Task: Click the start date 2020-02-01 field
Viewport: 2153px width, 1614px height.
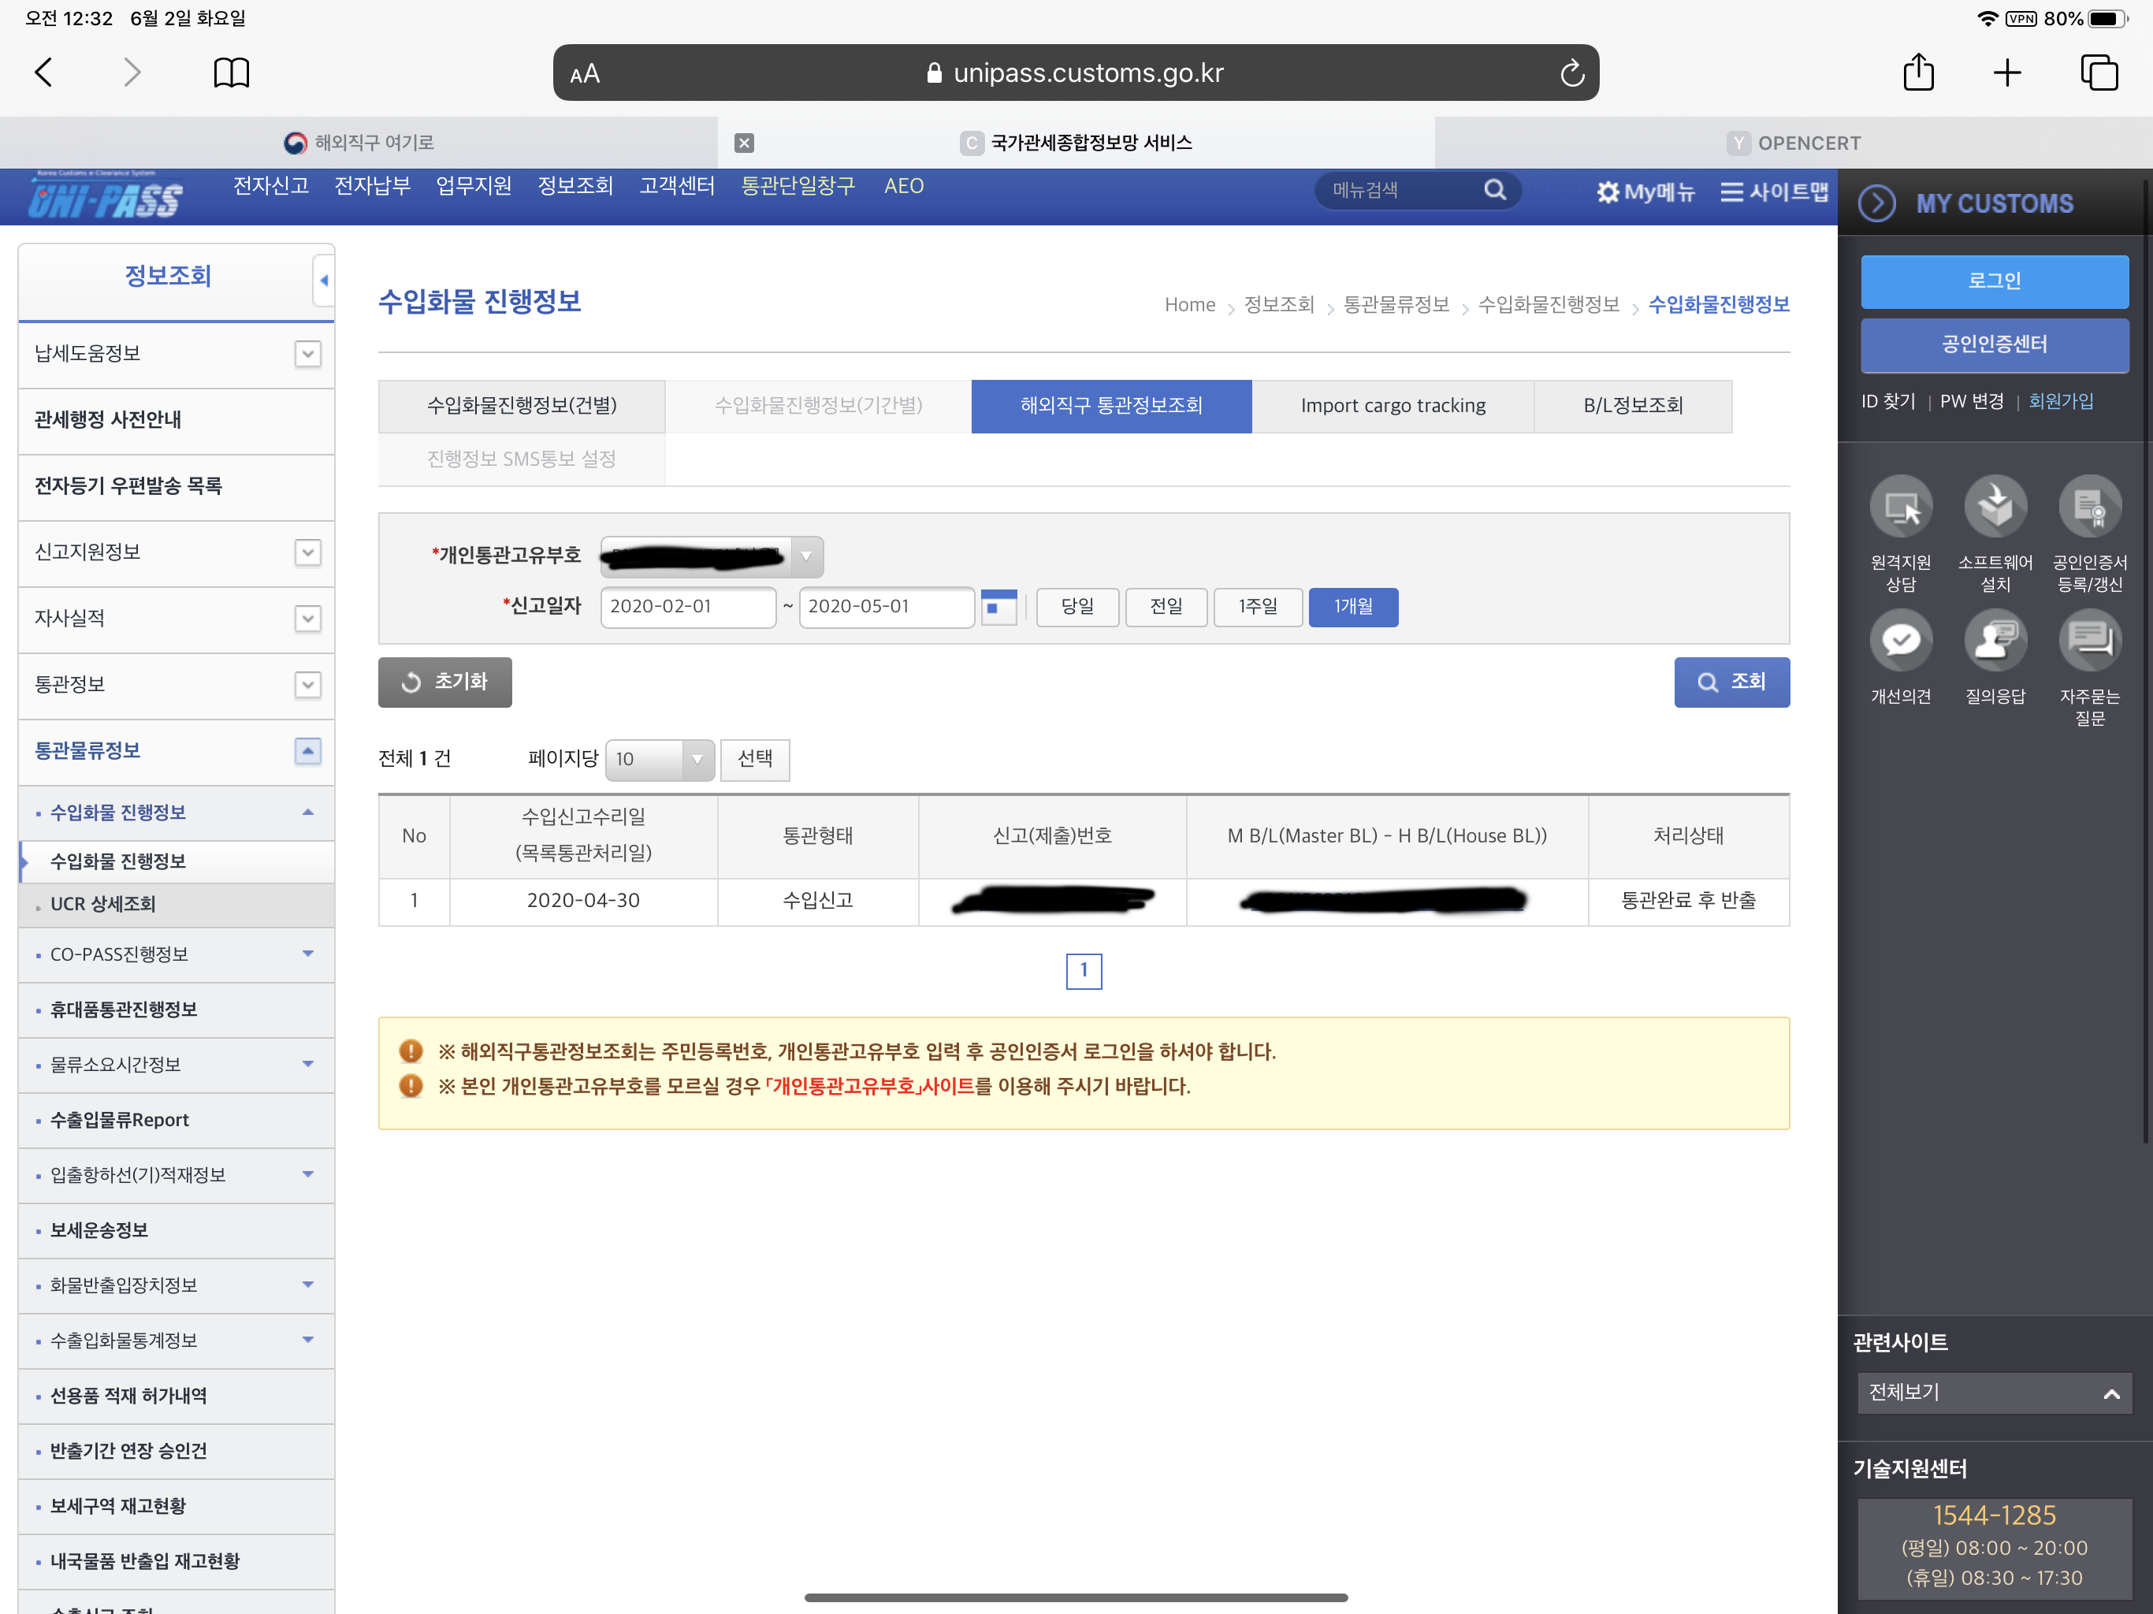Action: (x=687, y=607)
